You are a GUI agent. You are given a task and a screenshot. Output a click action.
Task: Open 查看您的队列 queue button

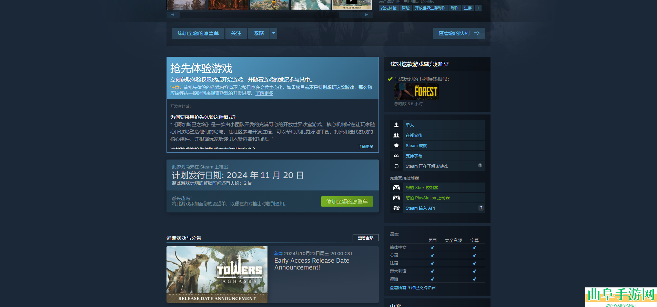click(x=458, y=33)
